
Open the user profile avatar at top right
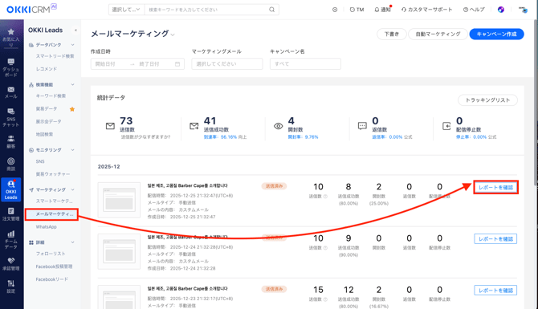(x=523, y=10)
